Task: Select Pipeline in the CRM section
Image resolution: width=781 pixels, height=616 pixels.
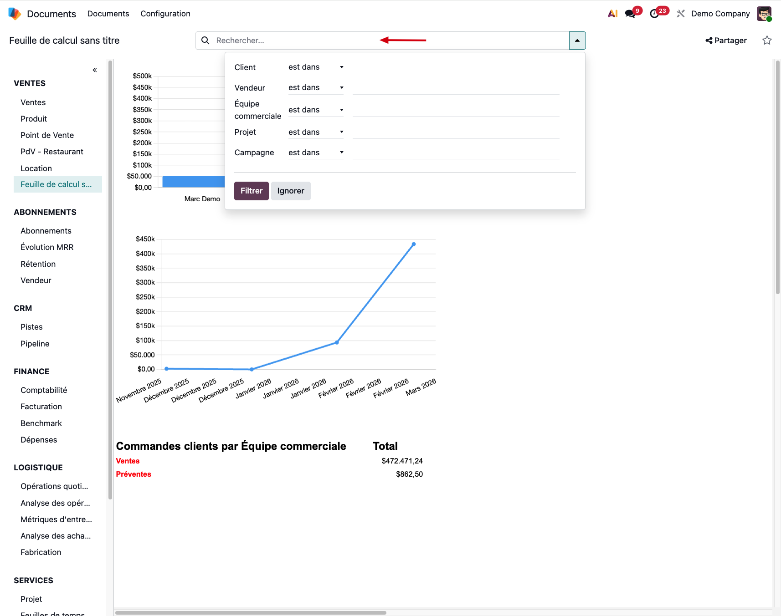Action: coord(35,344)
